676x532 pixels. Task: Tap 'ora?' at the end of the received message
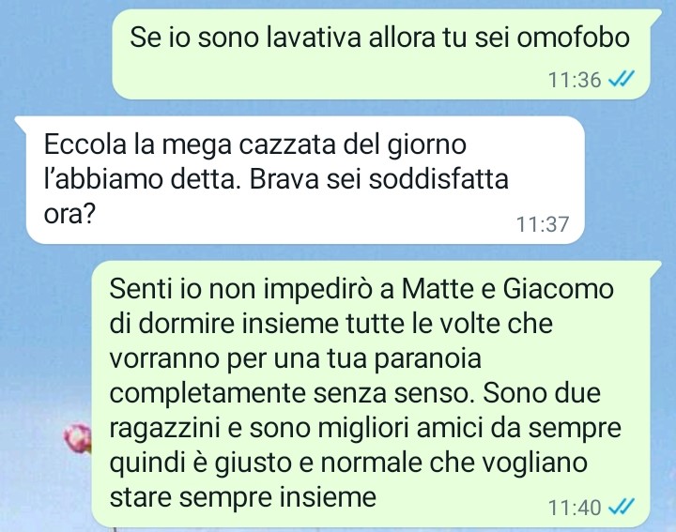tap(69, 214)
